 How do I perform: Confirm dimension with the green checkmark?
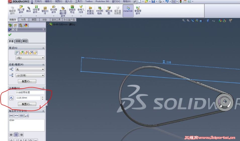click(x=10, y=35)
